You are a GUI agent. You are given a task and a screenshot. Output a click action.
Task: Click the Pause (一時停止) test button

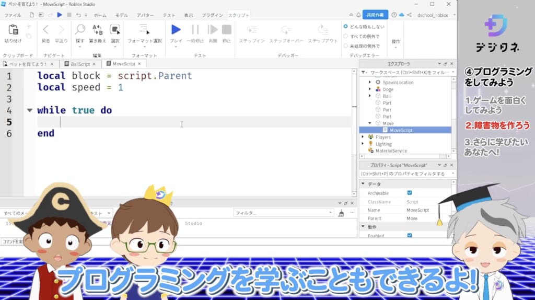(x=195, y=30)
